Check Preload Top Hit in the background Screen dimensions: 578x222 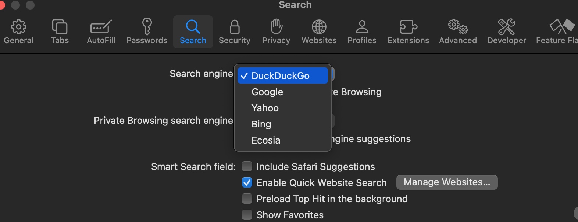pos(247,199)
